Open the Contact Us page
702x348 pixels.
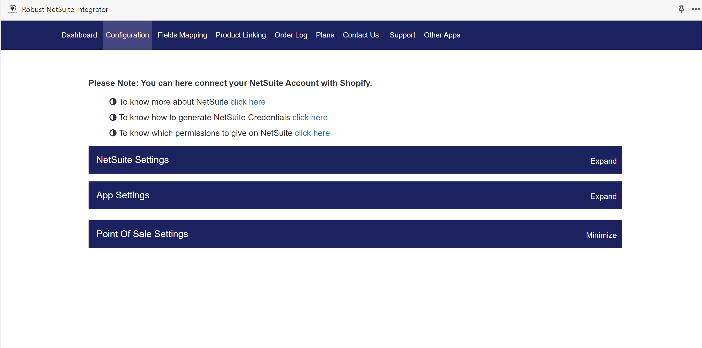pos(360,35)
